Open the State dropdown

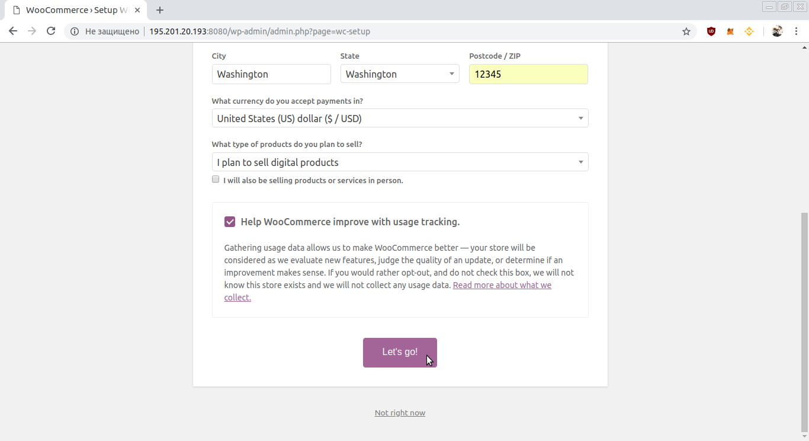pyautogui.click(x=400, y=74)
